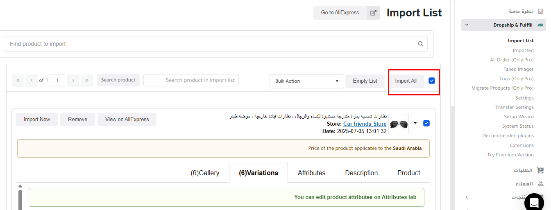Open the Car friends Store link
The image size is (551, 210).
tap(365, 124)
